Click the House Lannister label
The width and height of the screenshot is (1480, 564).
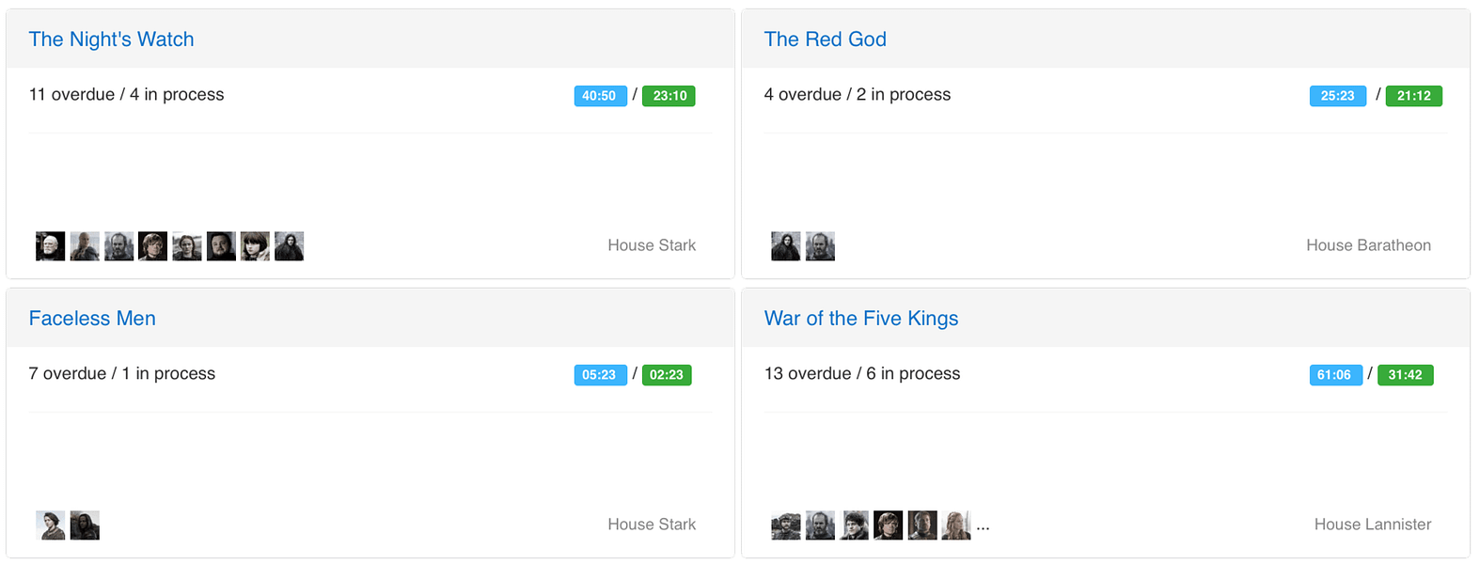coord(1372,525)
